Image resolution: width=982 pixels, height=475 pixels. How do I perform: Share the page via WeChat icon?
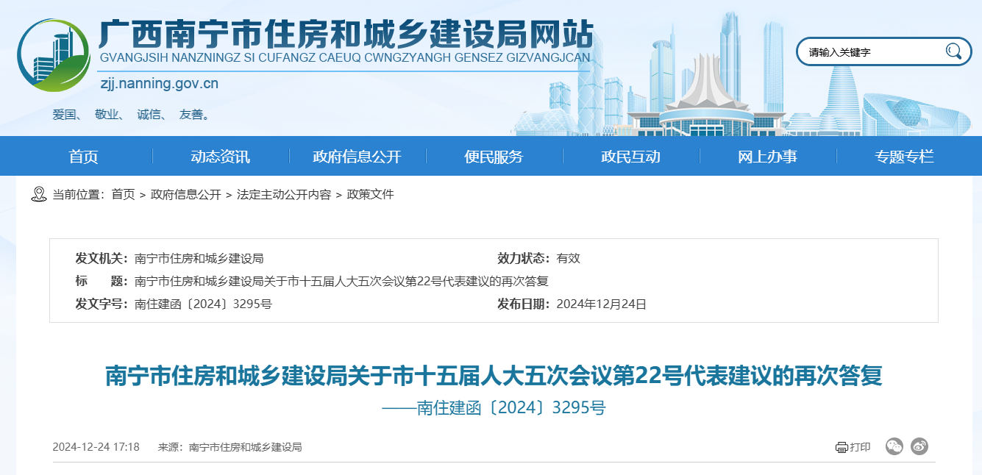coord(894,446)
